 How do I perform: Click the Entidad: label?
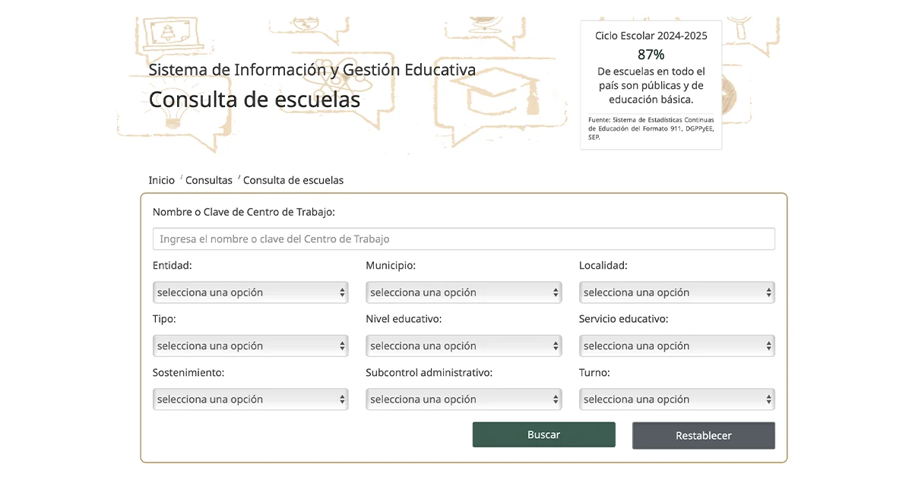pos(173,266)
